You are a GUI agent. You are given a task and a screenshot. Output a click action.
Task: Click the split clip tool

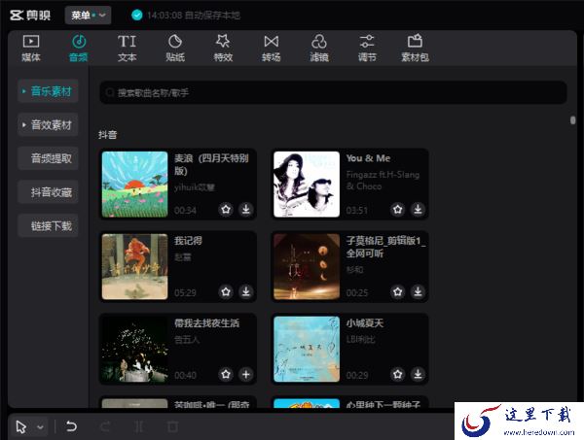point(139,426)
